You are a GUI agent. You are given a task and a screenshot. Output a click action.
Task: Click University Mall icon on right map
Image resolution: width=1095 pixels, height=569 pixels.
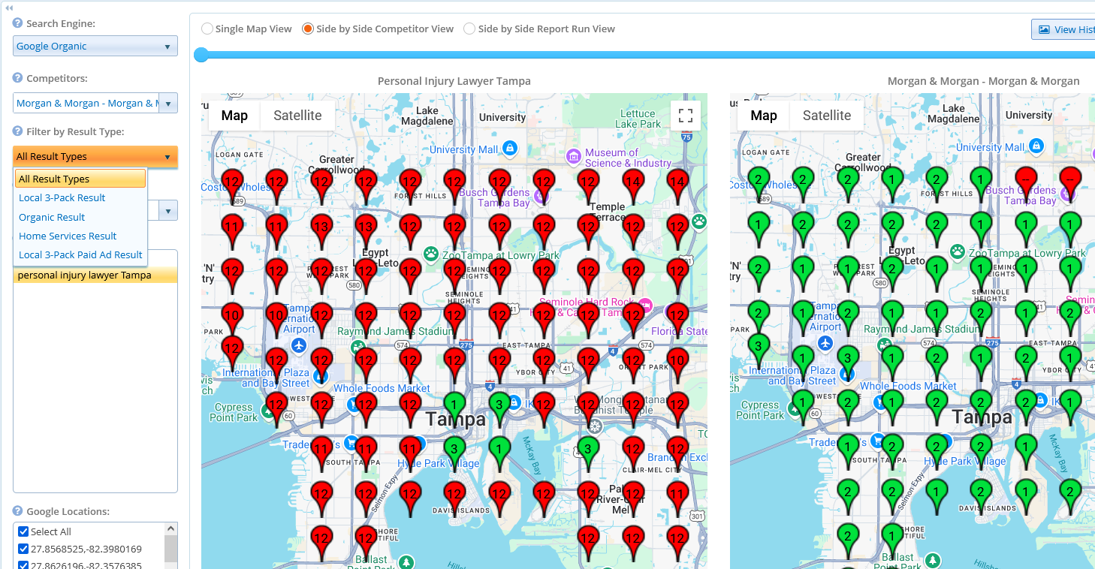[x=1036, y=145]
